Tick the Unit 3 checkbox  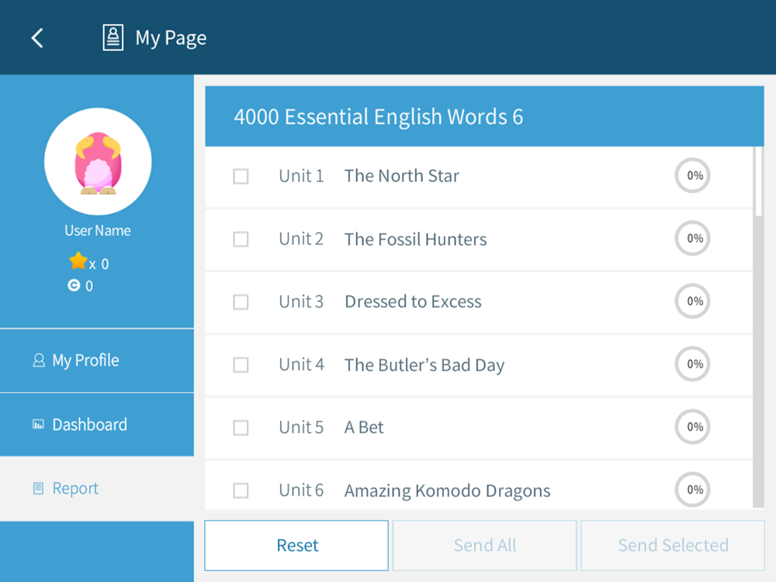[x=241, y=302]
